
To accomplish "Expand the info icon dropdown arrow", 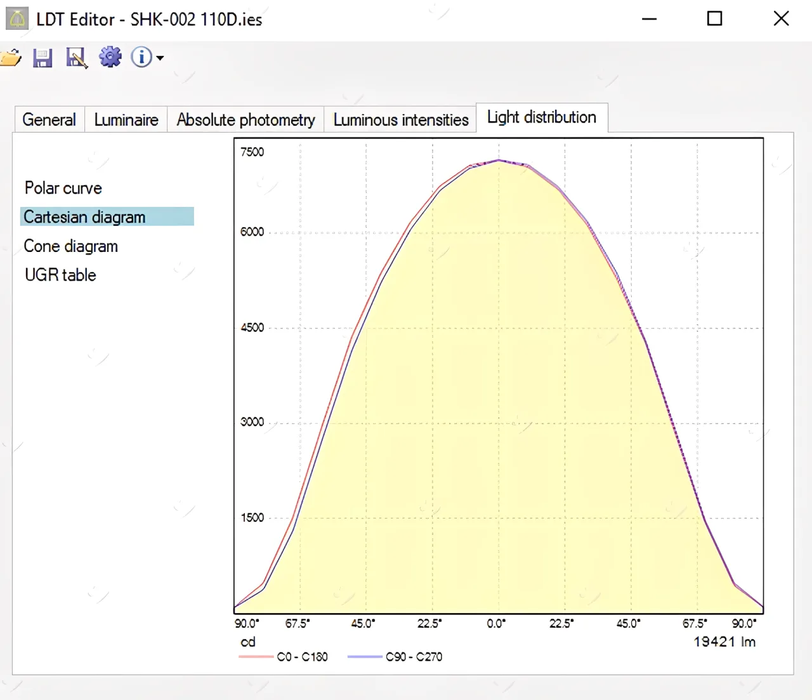I will [x=160, y=58].
